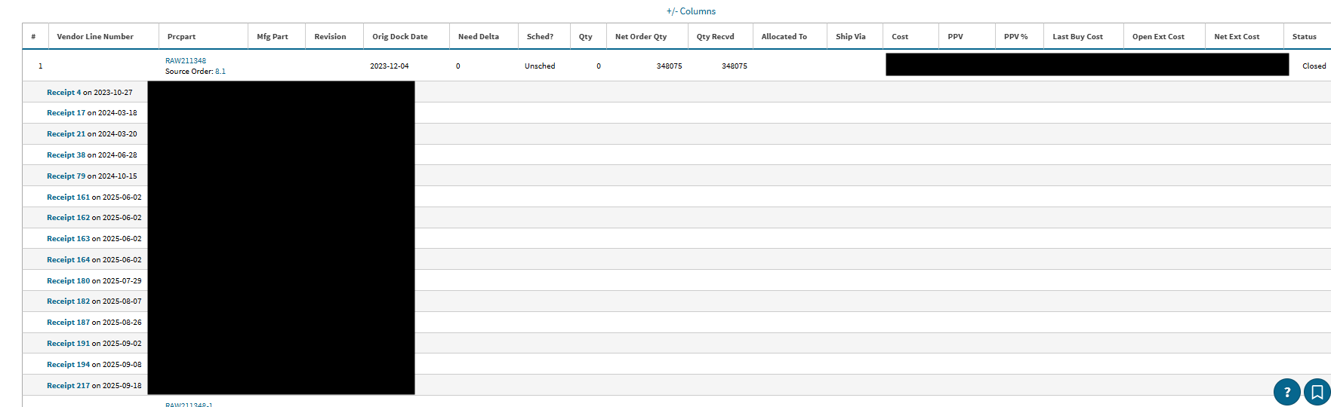Open Receipt 194 link
The height and width of the screenshot is (407, 1331).
click(x=68, y=365)
